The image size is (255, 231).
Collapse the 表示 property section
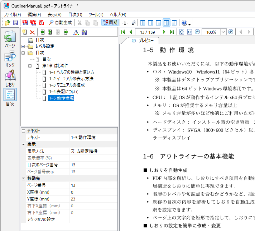24,144
